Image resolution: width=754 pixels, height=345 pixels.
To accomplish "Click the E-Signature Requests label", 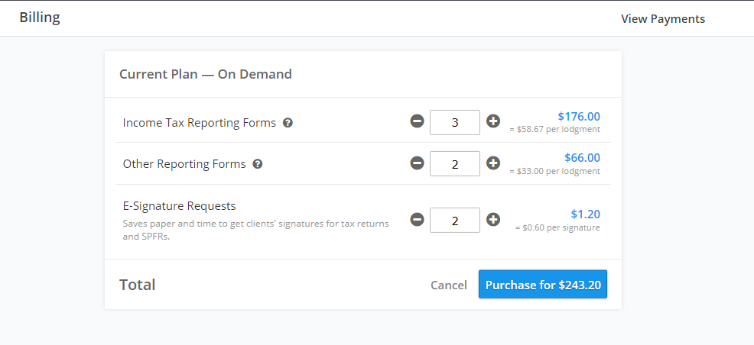I will tap(180, 206).
